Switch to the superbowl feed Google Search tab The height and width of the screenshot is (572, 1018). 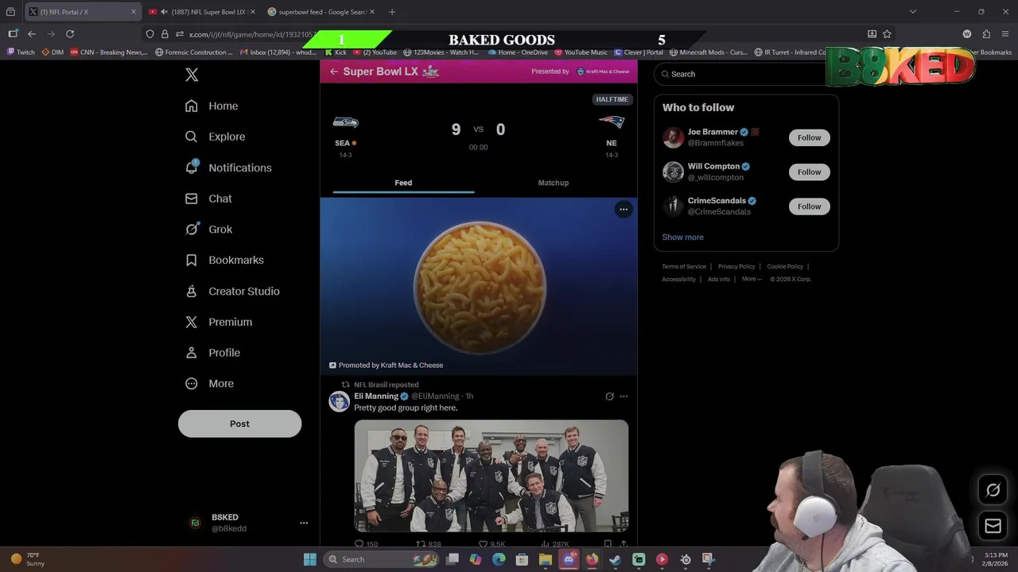321,12
